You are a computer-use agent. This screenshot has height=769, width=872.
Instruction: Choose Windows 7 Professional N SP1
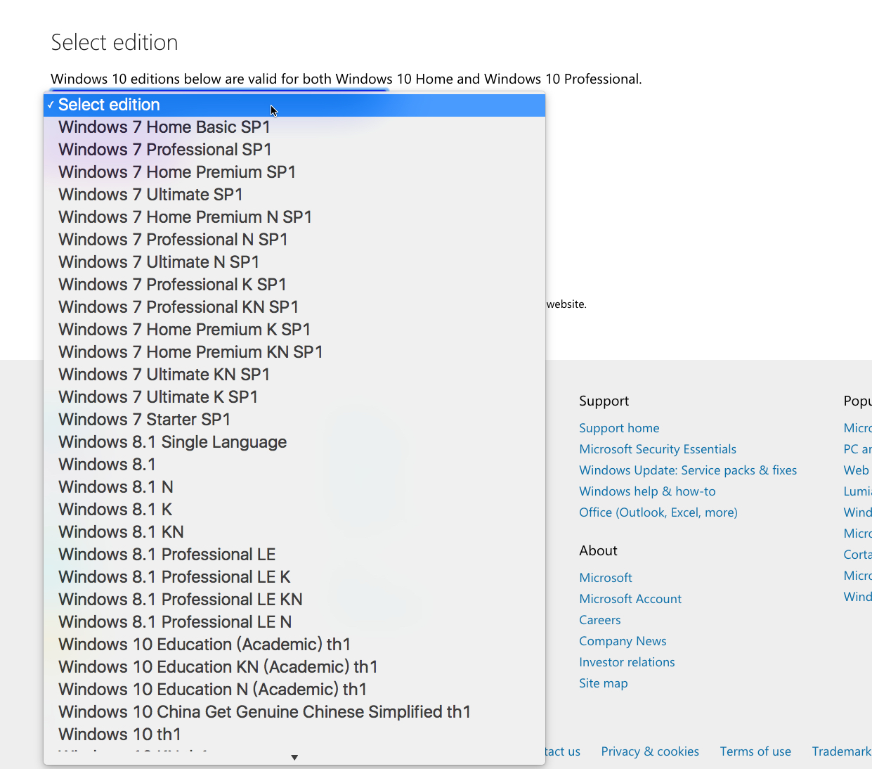tap(294, 240)
